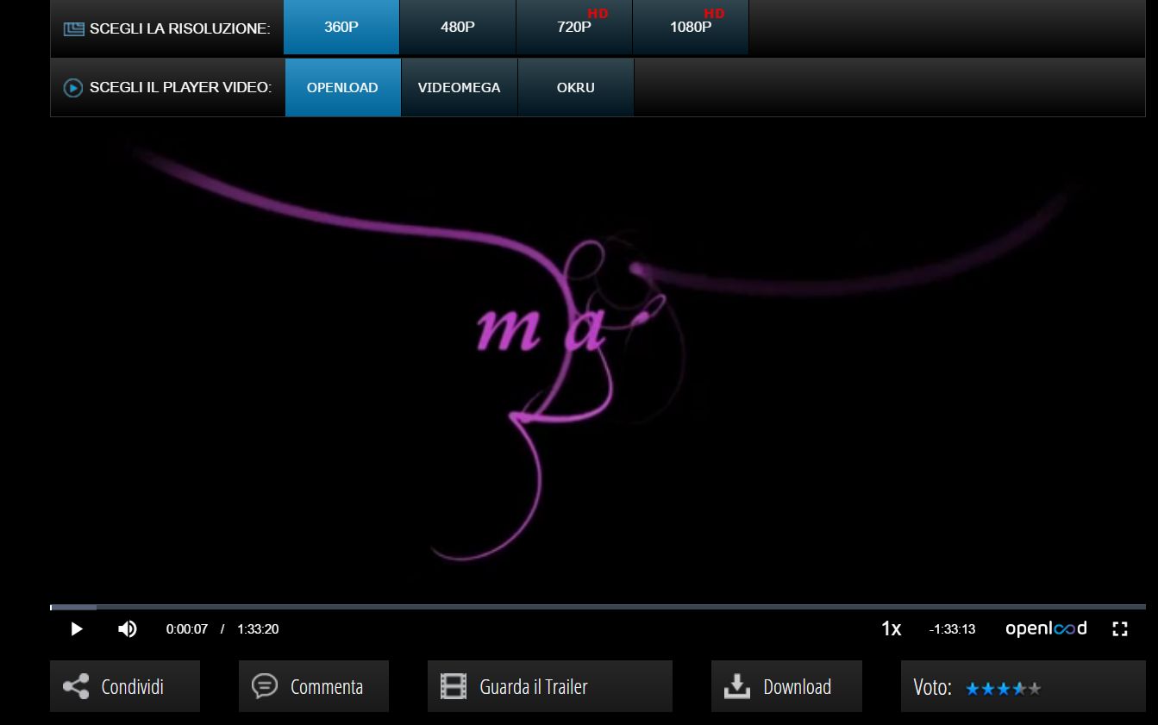Rate the video with the fifth star
The image size is (1158, 725).
1035,689
